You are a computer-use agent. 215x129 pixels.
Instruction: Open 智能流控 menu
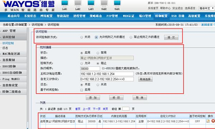click(63, 16)
